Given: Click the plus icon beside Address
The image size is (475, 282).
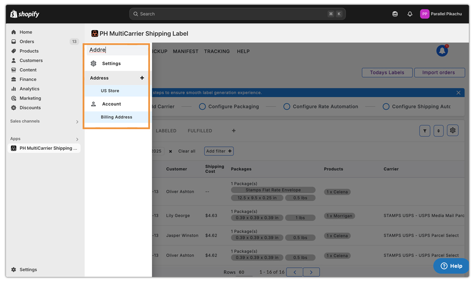Looking at the screenshot, I should (x=142, y=78).
